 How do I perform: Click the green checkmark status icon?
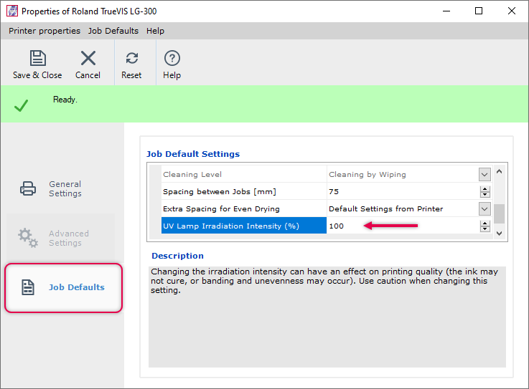[x=21, y=105]
